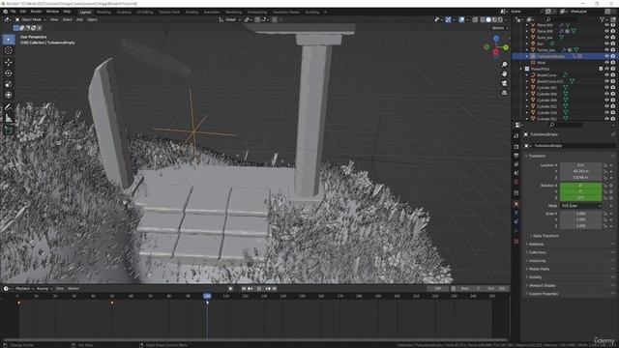Viewport: 619px width, 348px height.
Task: Switch to the Shading workspace tab
Action: point(192,13)
